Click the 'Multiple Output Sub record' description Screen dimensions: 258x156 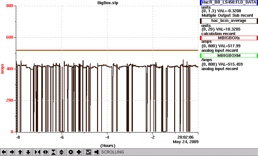227,15
